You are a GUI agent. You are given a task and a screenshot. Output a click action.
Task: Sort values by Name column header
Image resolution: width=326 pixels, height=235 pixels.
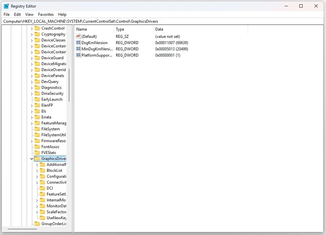click(94, 29)
